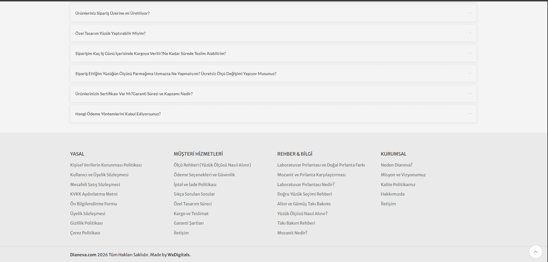This screenshot has width=548, height=262.
Task: Open Laboratuvar Pırlantası Nedir? link
Action: pyautogui.click(x=306, y=185)
